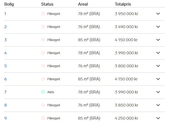Expand the chevron on unit 2 row
Image resolution: width=170 pixels, height=126 pixels.
[158, 27]
